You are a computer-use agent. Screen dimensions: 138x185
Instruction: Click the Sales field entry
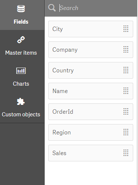91,153
